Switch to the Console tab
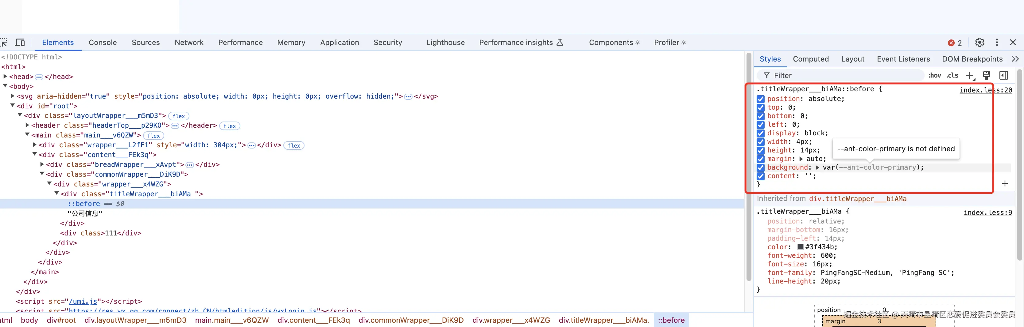Viewport: 1024px width, 327px height. (x=103, y=43)
